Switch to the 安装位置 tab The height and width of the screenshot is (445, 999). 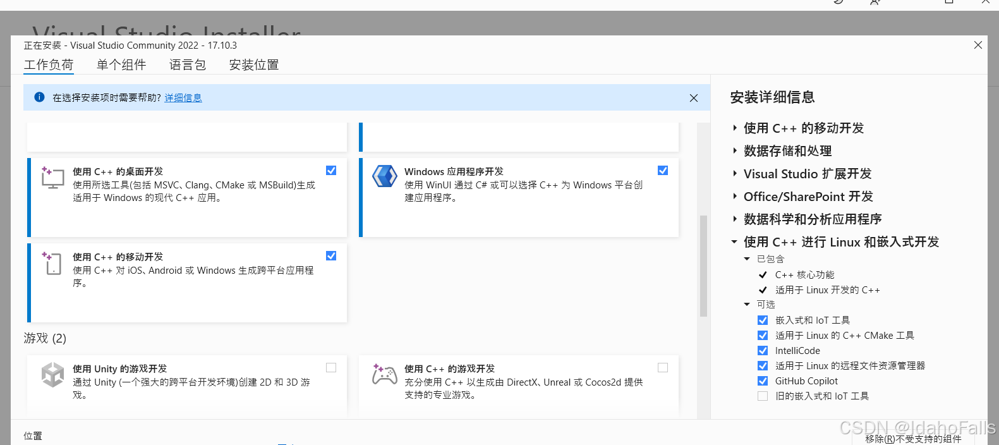click(254, 64)
